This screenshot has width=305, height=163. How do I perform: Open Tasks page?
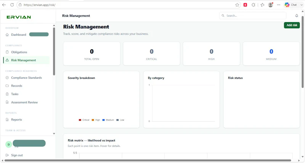click(14, 94)
